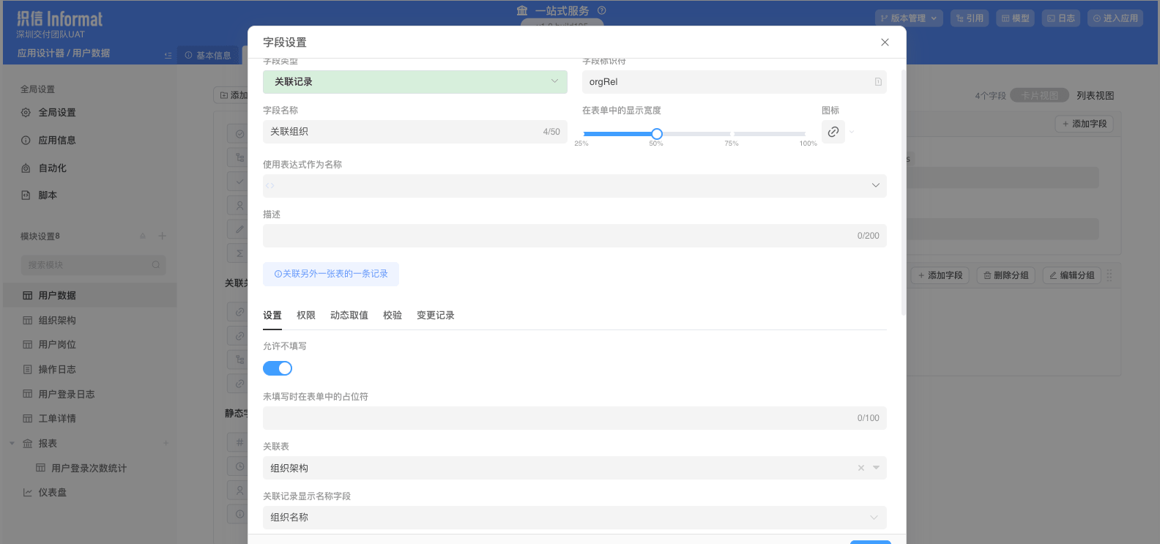This screenshot has height=544, width=1160.
Task: Click the 版本管理 button
Action: tap(908, 18)
